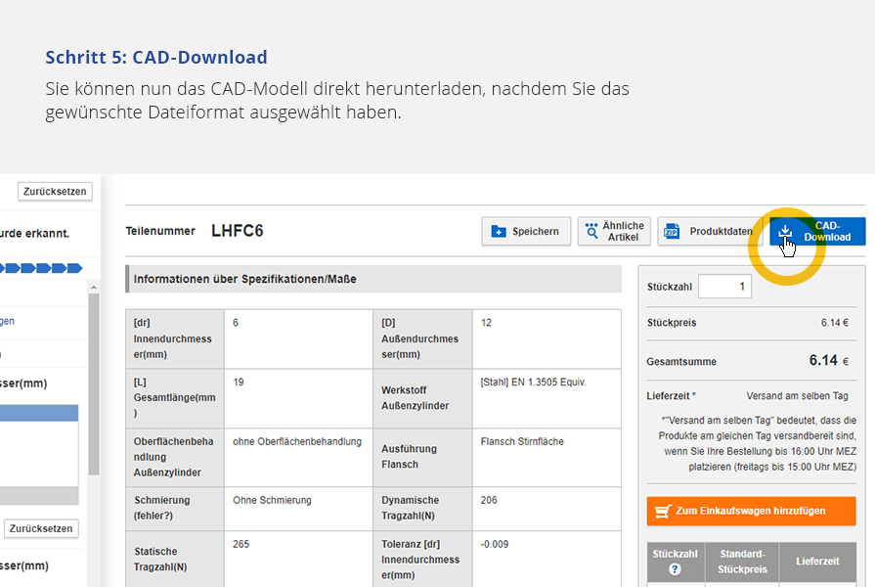
Task: Click the folder icon on the Speichern button
Action: tap(499, 232)
